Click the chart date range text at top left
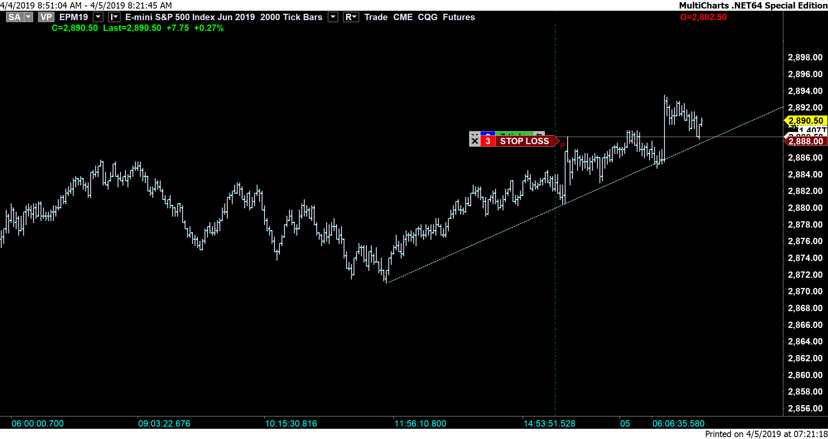This screenshot has width=828, height=439. [86, 6]
